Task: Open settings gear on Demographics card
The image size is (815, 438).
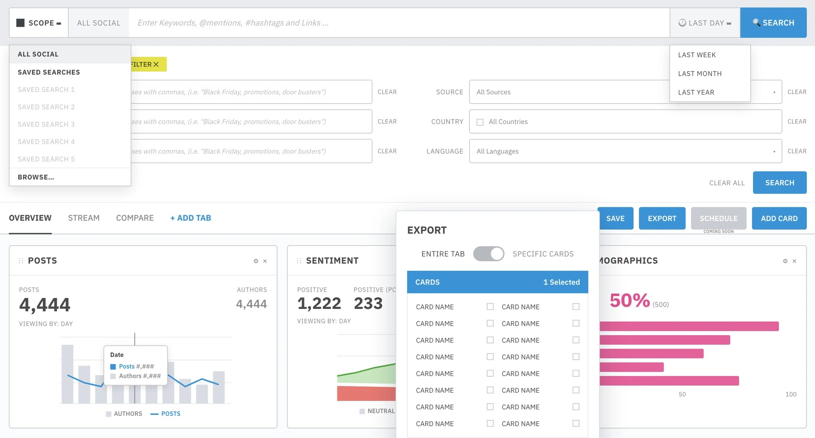Action: 785,261
